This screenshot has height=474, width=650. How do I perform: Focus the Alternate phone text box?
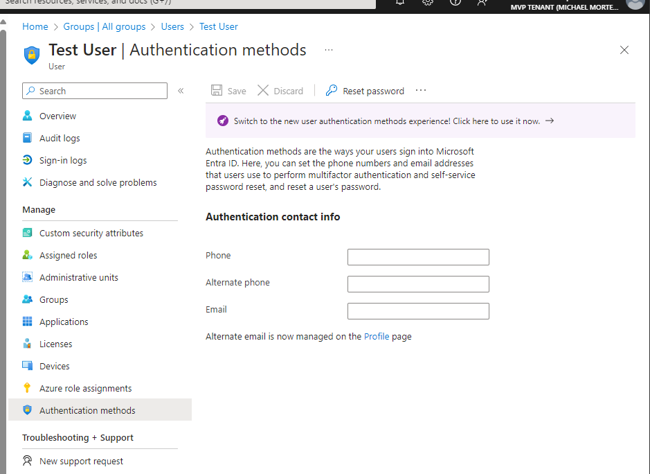click(x=418, y=284)
